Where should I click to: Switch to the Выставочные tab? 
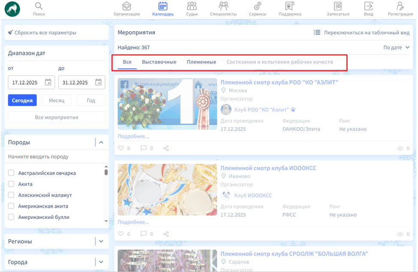tap(159, 62)
